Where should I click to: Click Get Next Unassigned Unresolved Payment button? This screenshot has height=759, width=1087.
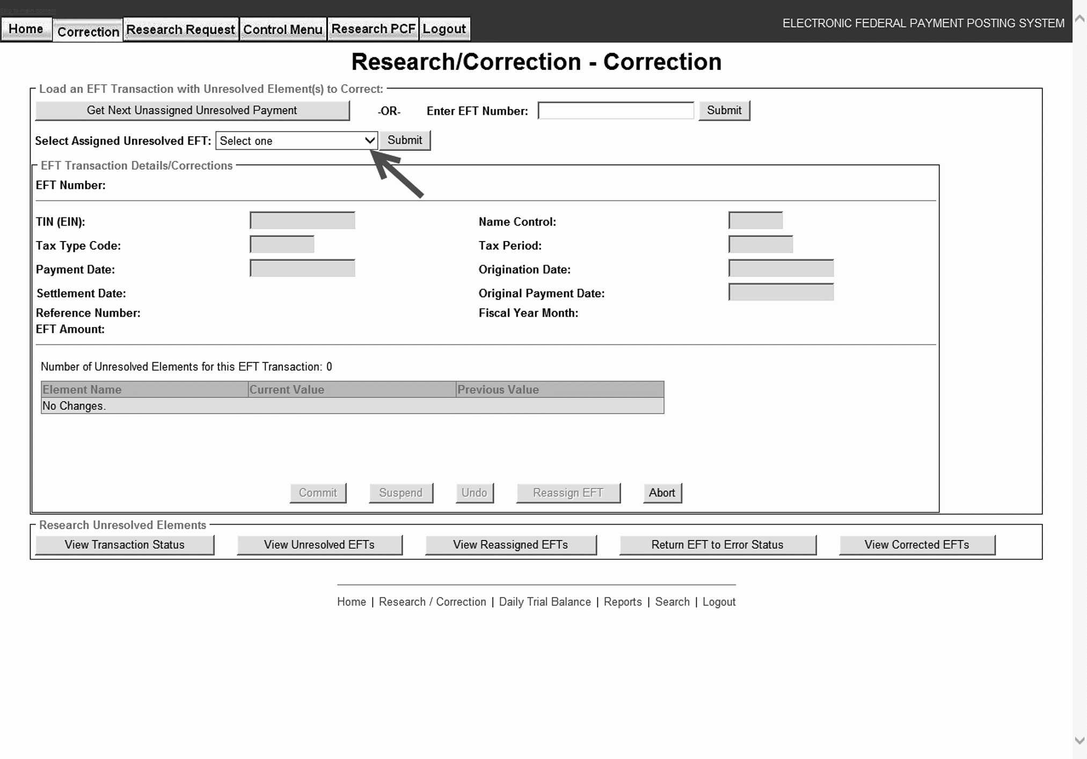coord(192,111)
